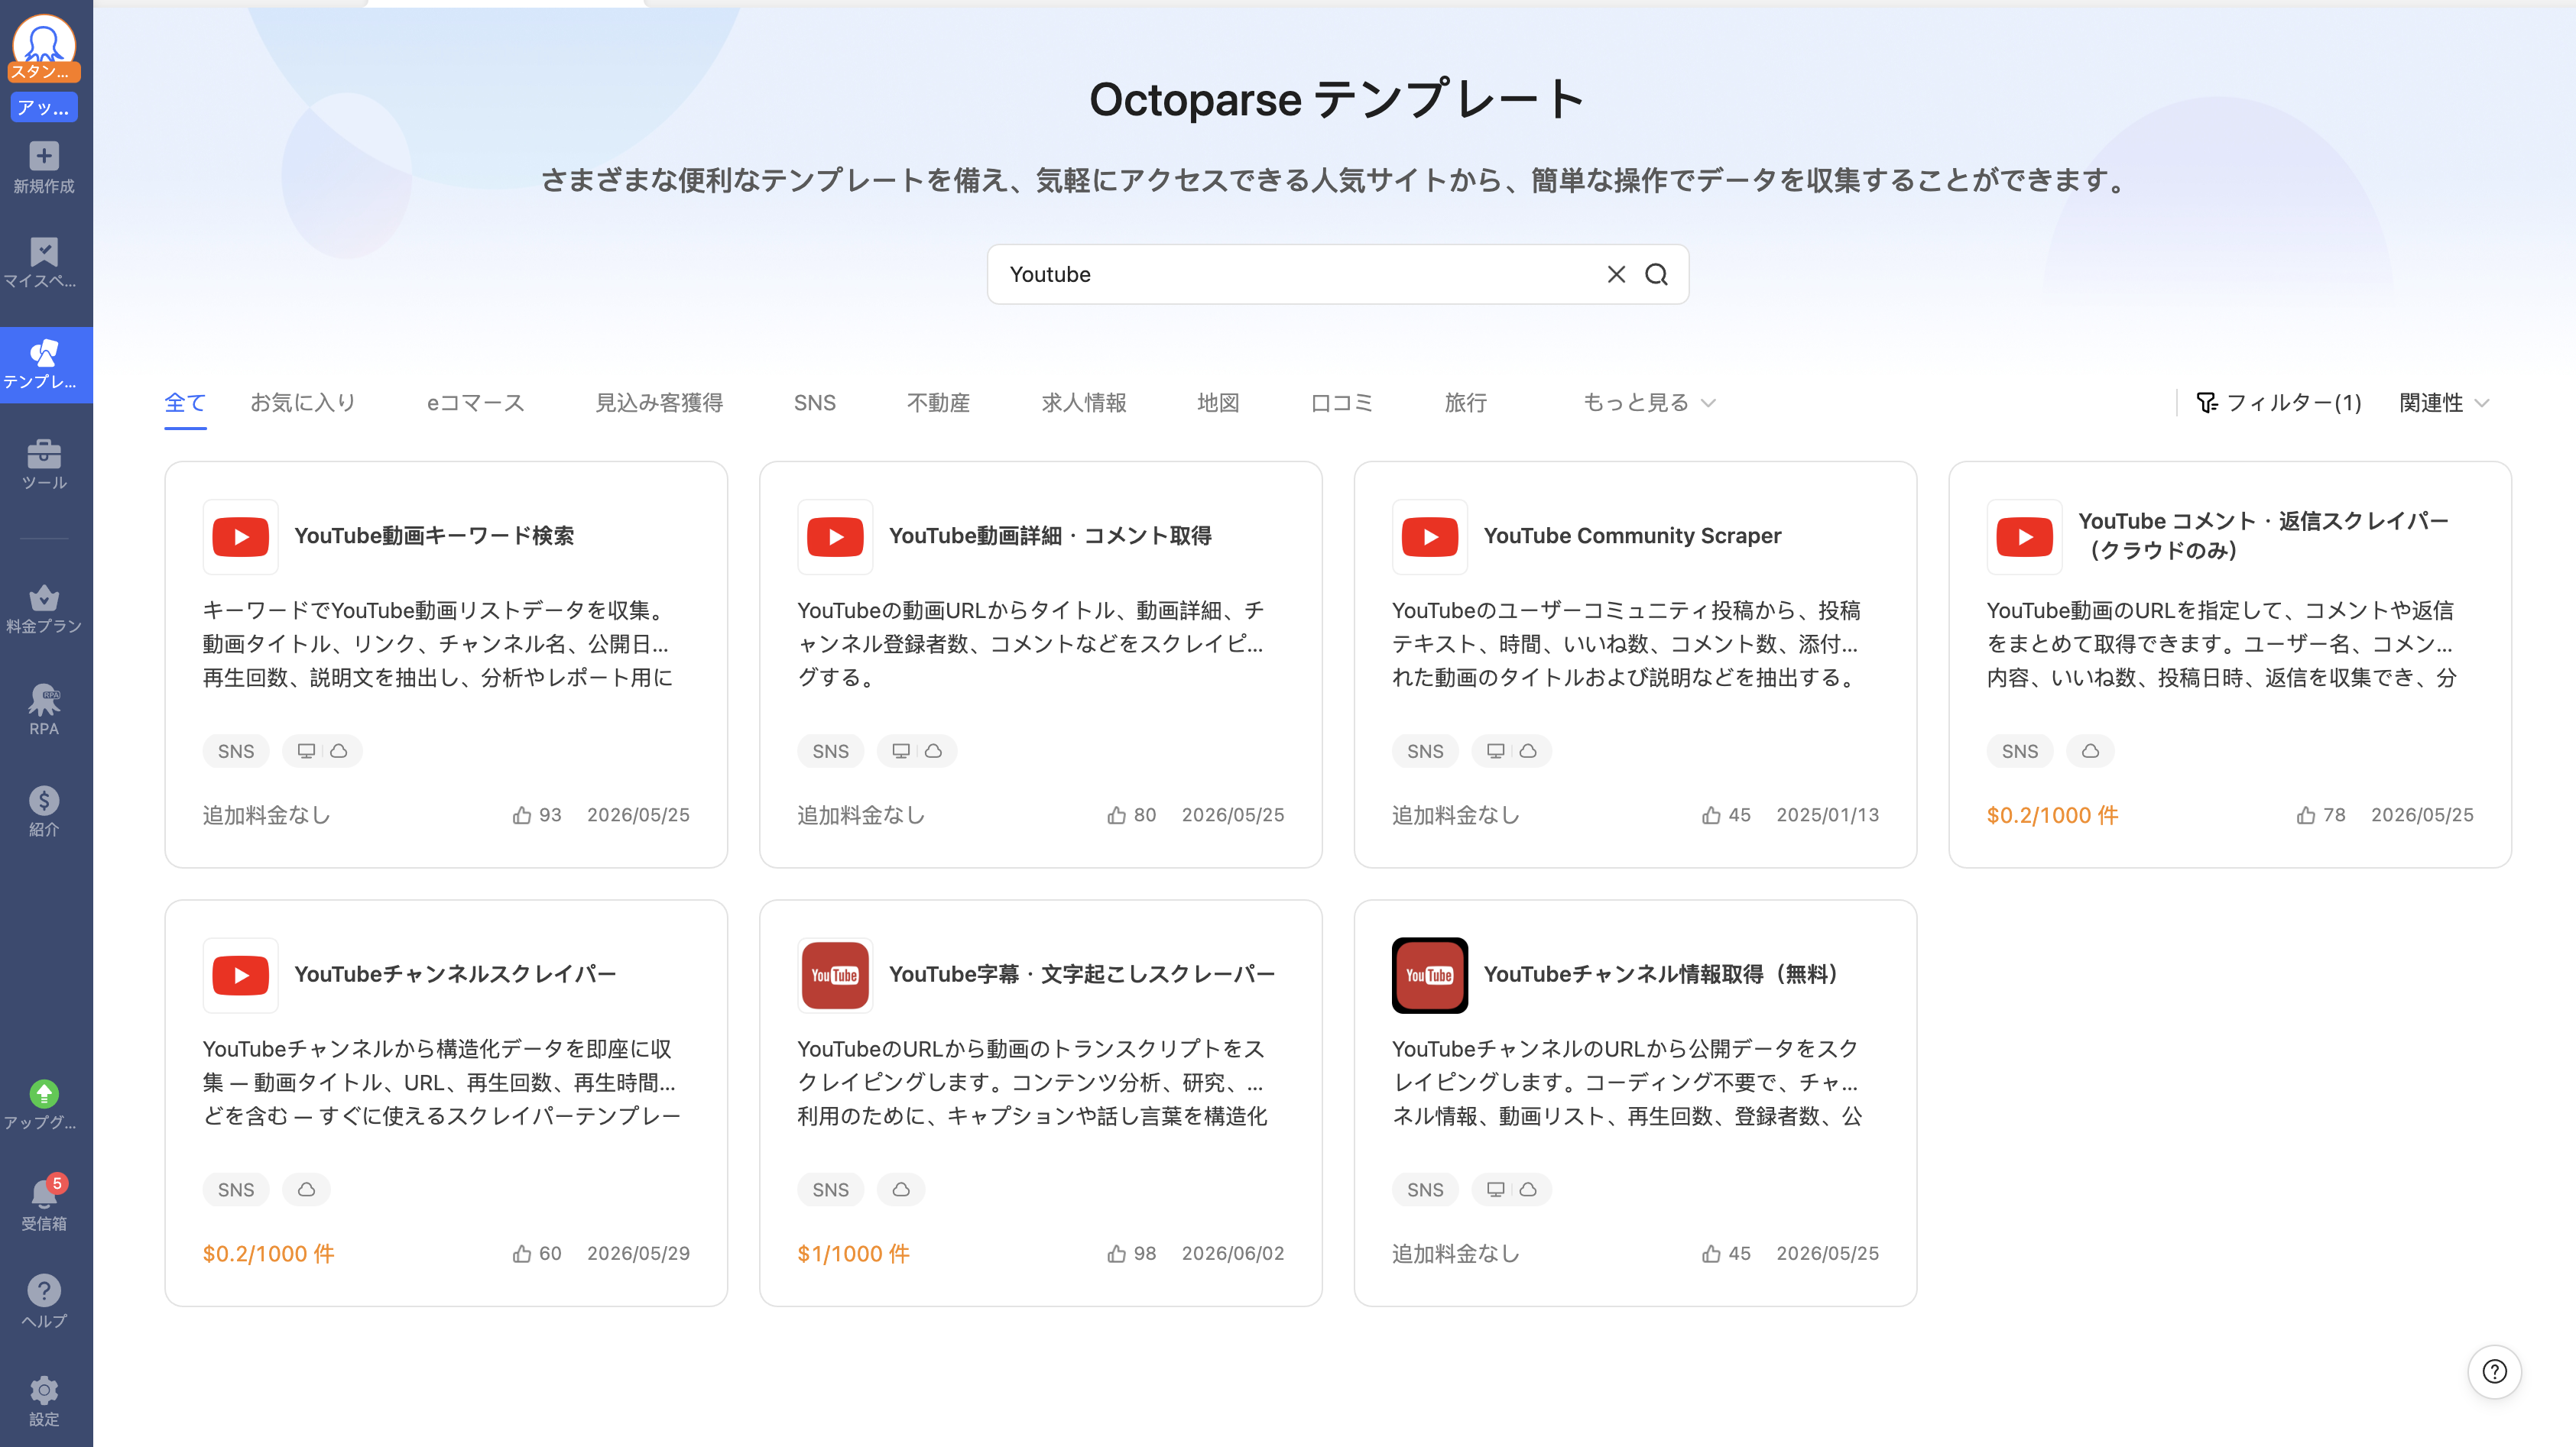
Task: Open the ツール toolbox icon
Action: point(44,454)
